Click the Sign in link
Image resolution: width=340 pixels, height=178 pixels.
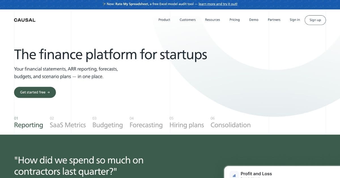[x=295, y=20]
